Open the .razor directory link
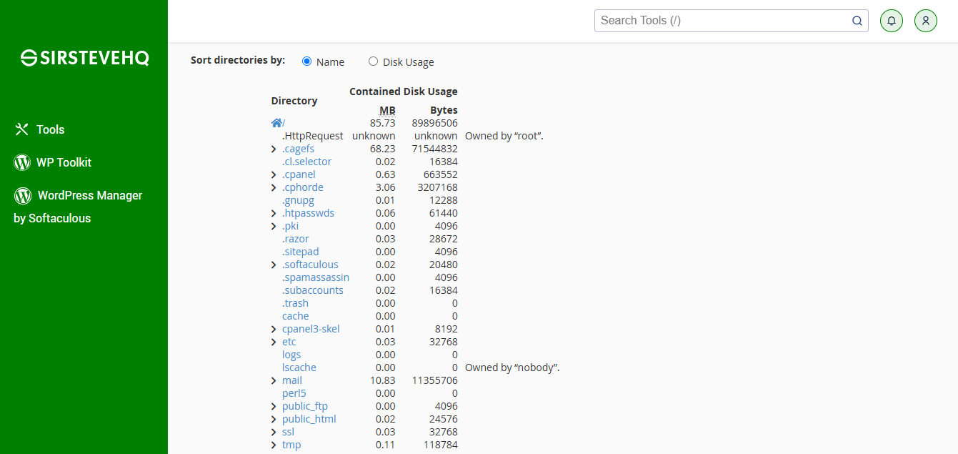 pyautogui.click(x=295, y=239)
